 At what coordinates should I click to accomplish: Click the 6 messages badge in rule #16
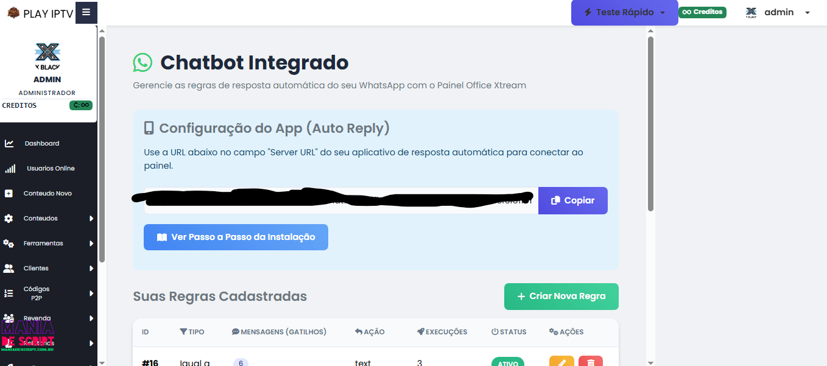tap(241, 362)
